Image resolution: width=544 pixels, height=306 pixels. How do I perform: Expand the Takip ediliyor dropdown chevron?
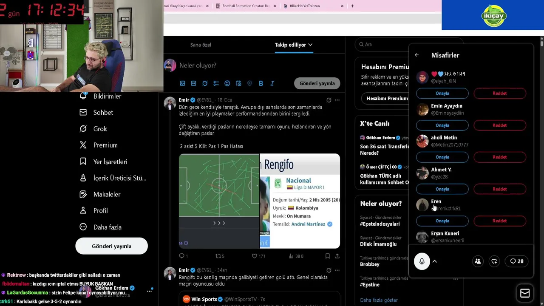click(310, 45)
